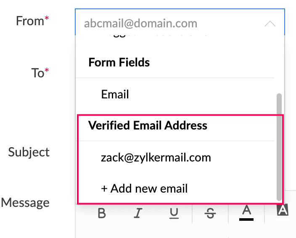Click the Subject field label
The height and width of the screenshot is (238, 296).
pos(29,153)
